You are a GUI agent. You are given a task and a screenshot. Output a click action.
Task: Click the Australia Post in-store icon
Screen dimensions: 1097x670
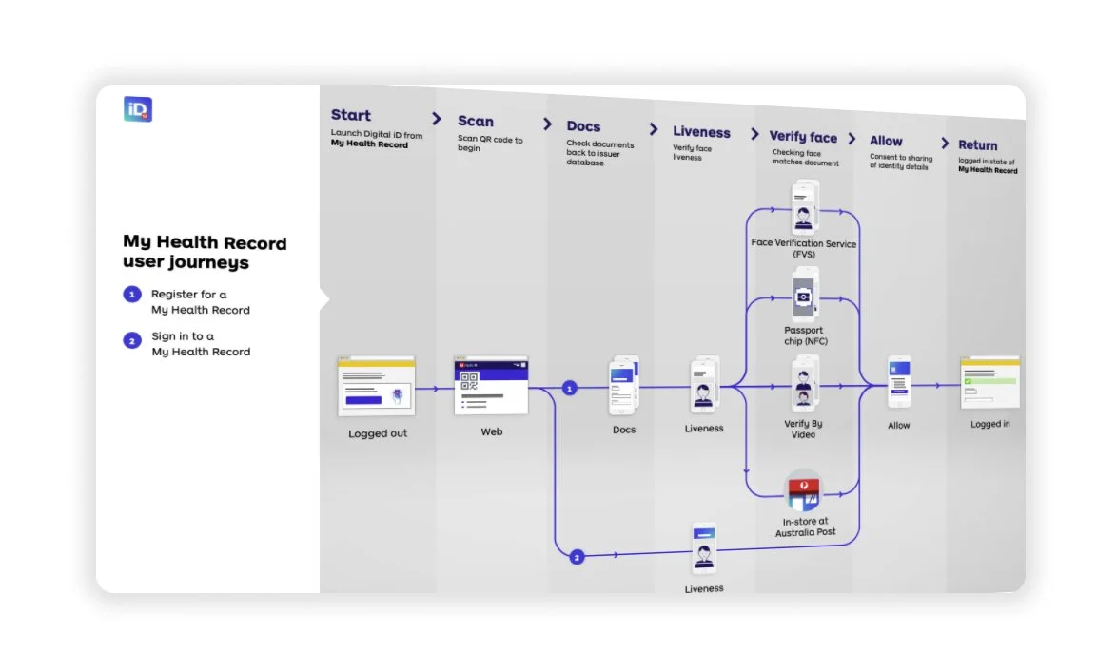(x=803, y=491)
